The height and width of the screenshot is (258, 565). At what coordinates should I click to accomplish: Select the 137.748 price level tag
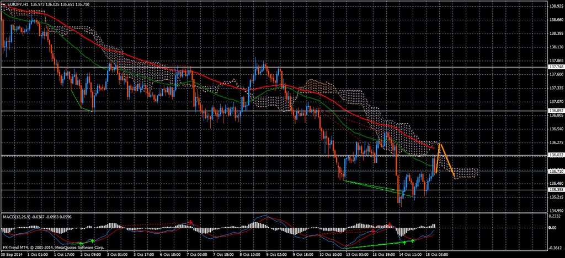coord(556,67)
